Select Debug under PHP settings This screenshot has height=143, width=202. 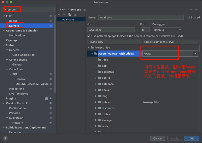click(x=13, y=21)
